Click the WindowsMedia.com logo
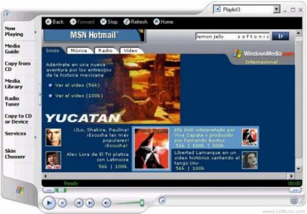Image resolution: width=307 pixels, height=214 pixels. [264, 53]
